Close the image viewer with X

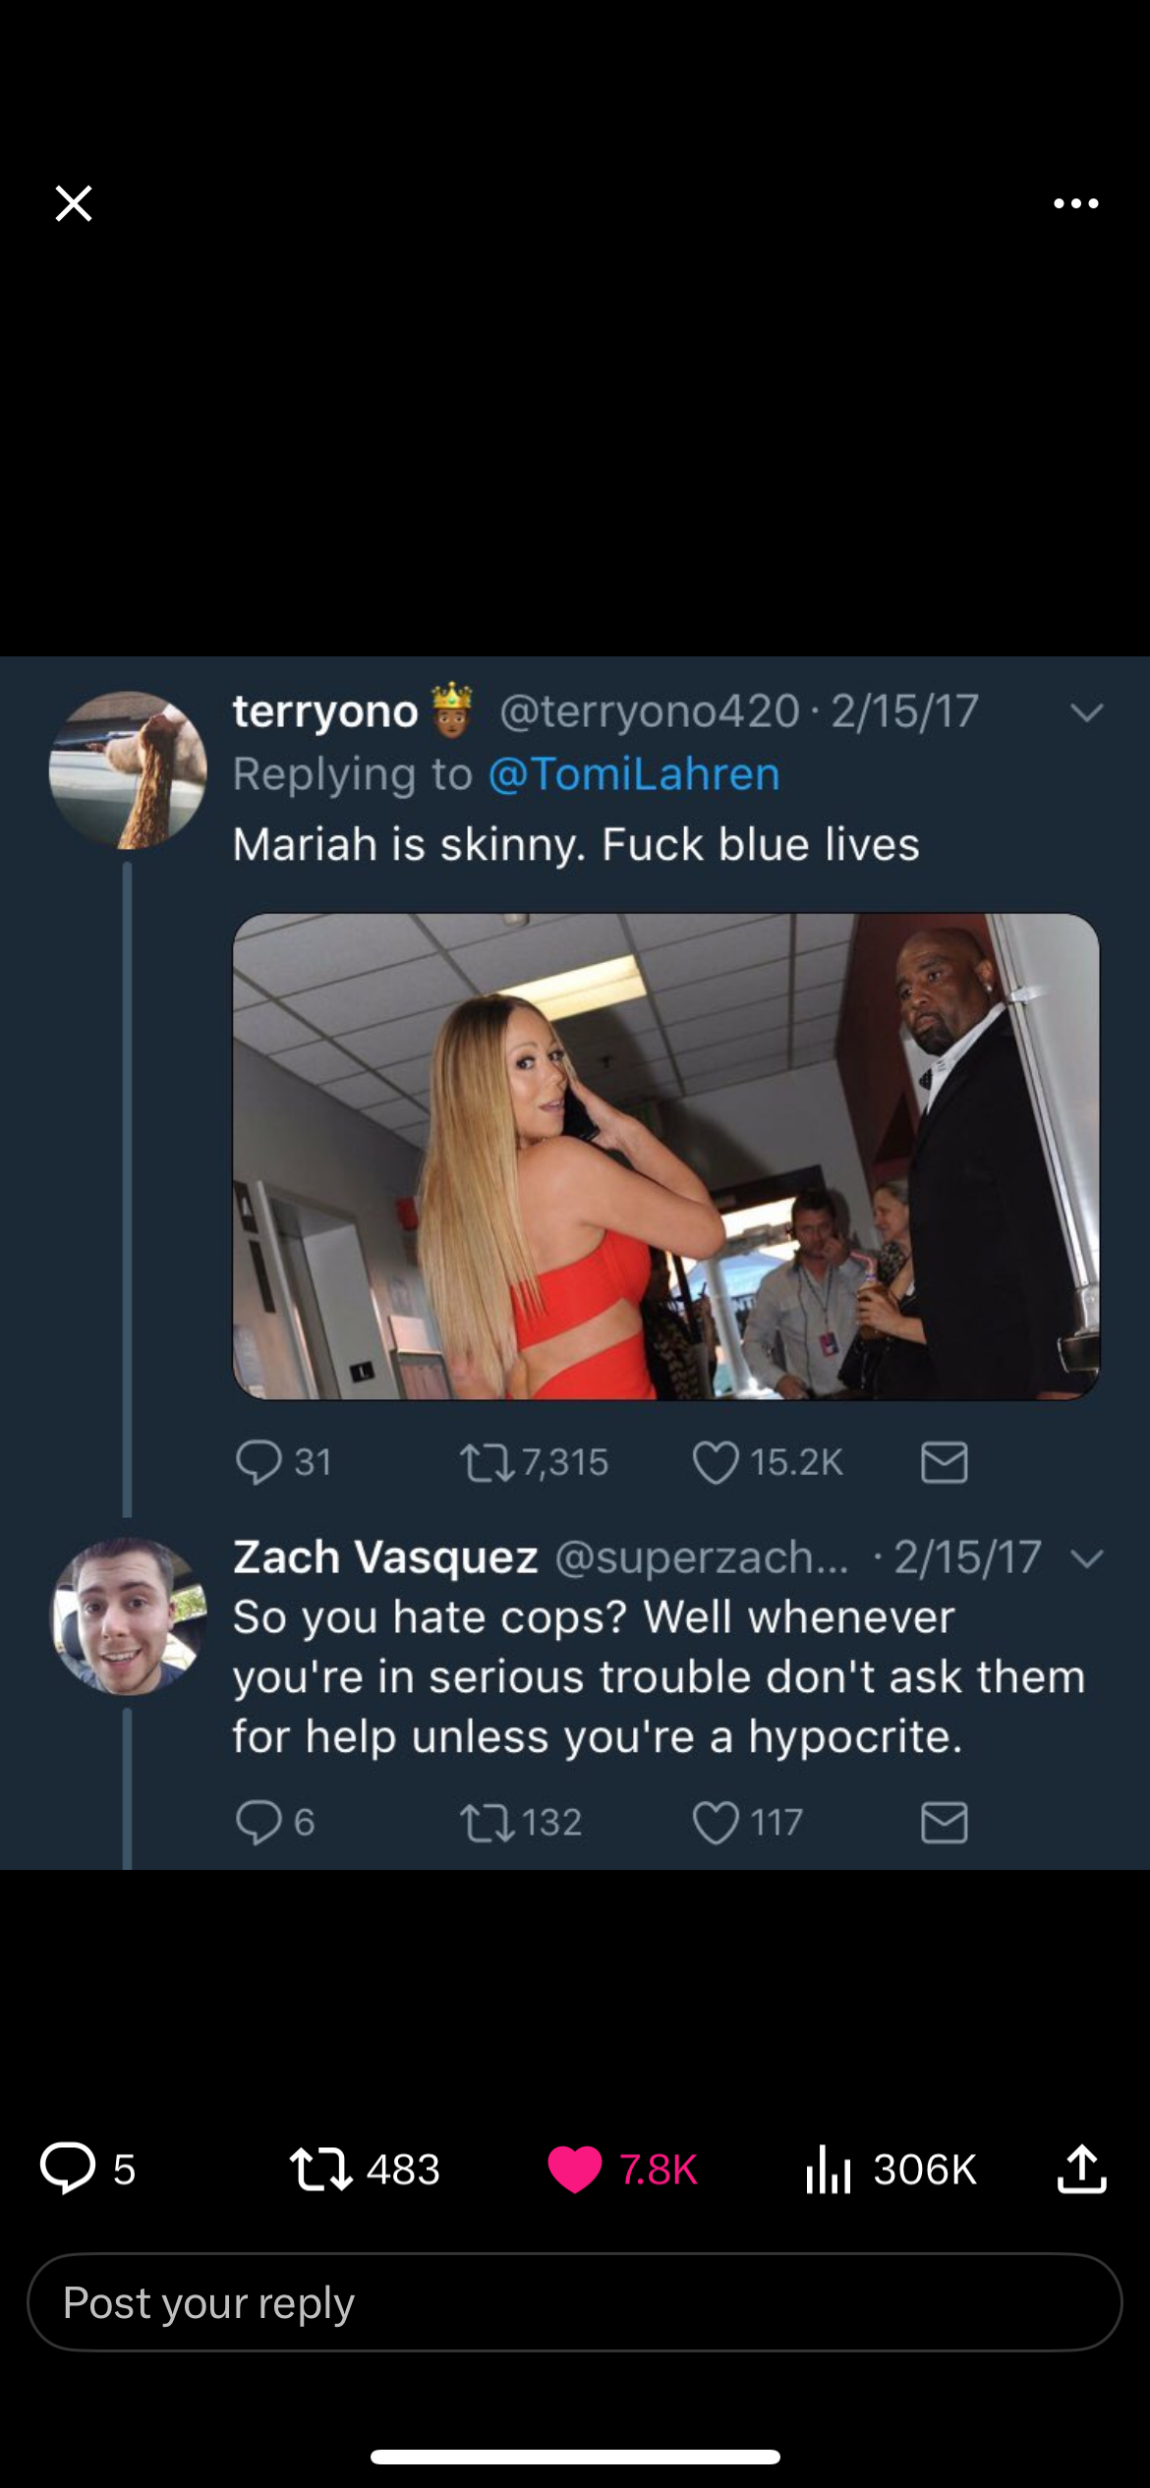click(x=74, y=203)
